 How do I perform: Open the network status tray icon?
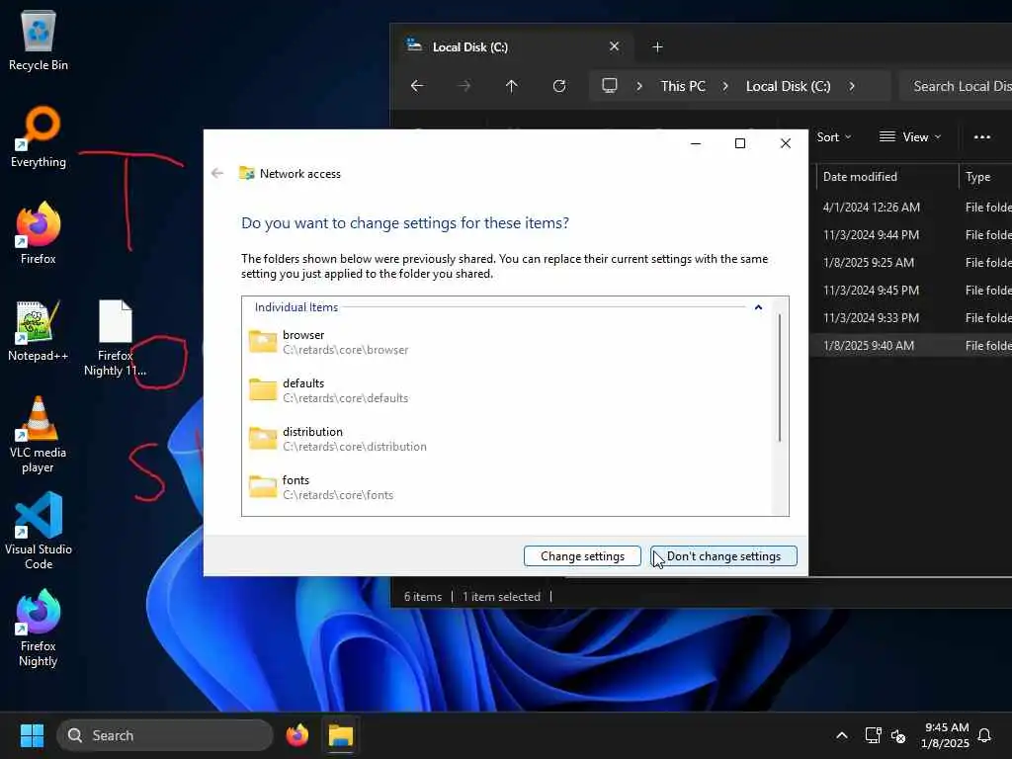(873, 735)
